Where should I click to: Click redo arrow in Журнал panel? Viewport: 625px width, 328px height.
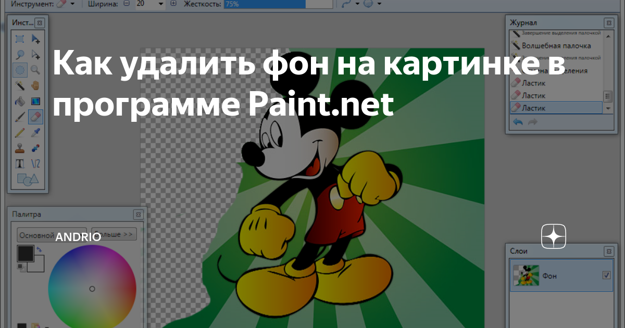(532, 122)
